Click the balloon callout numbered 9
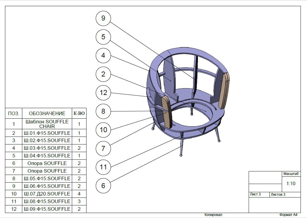 103,18
